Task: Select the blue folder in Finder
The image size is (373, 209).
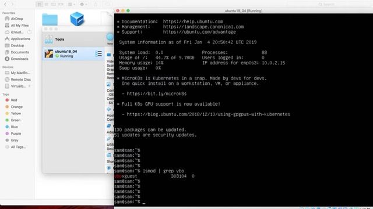Action: pos(50,19)
